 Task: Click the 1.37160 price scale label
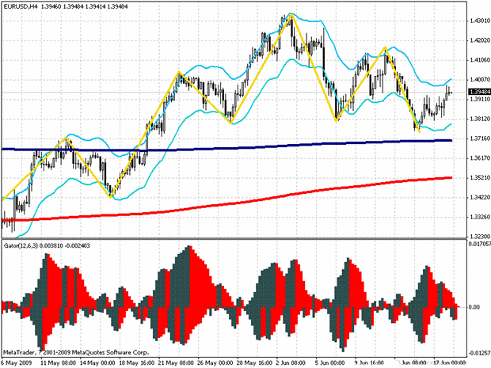click(x=480, y=138)
